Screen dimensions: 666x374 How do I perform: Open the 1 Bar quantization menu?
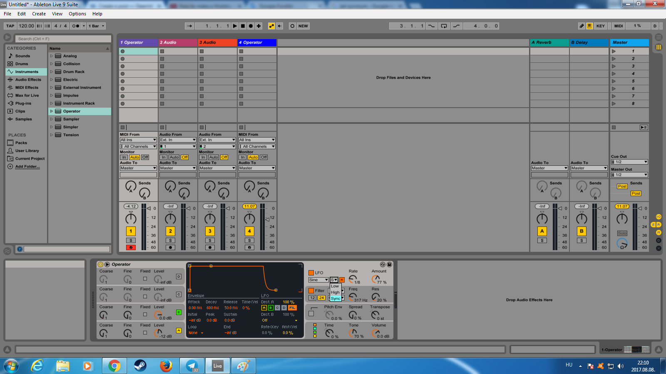tap(96, 26)
